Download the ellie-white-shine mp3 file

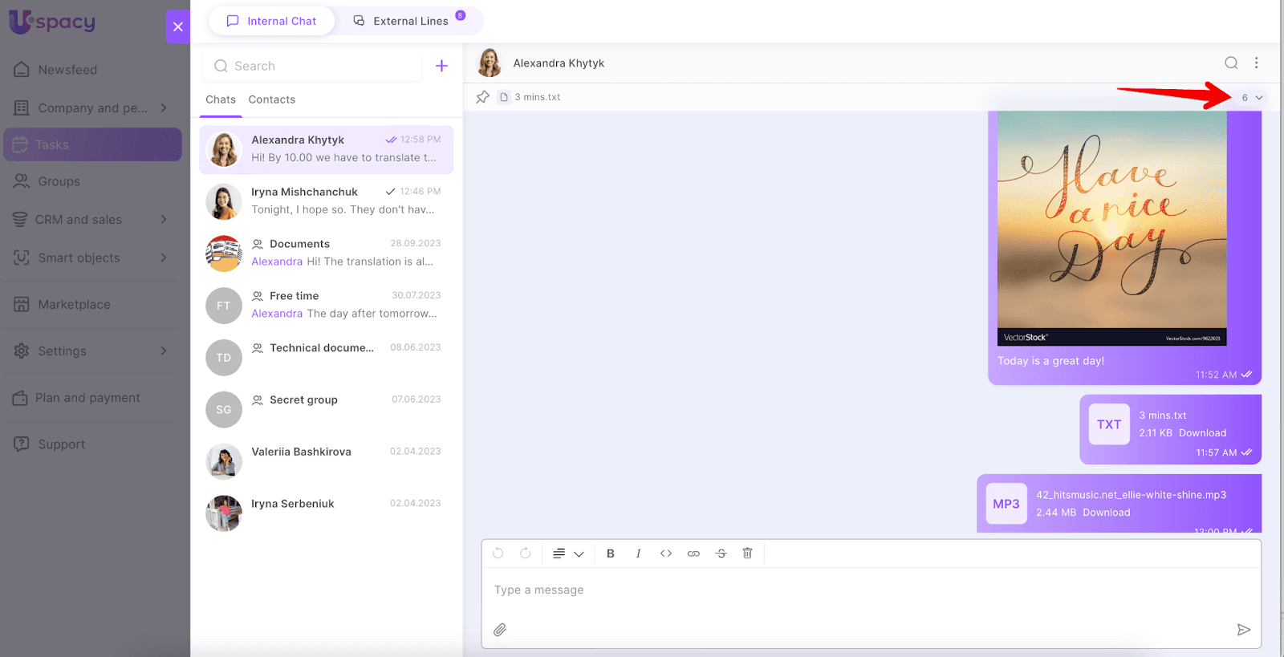click(1106, 513)
